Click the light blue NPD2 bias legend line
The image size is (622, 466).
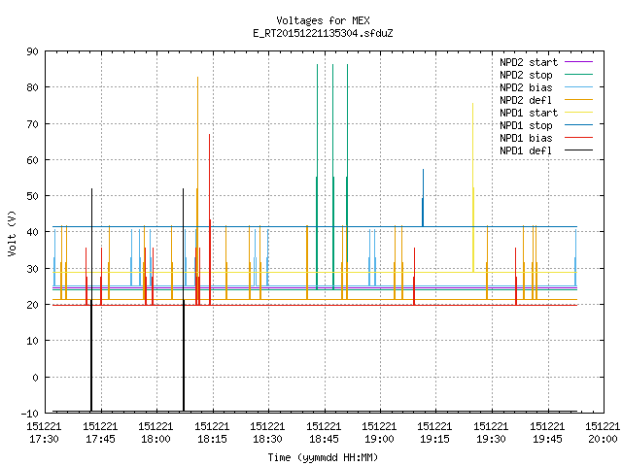click(578, 86)
